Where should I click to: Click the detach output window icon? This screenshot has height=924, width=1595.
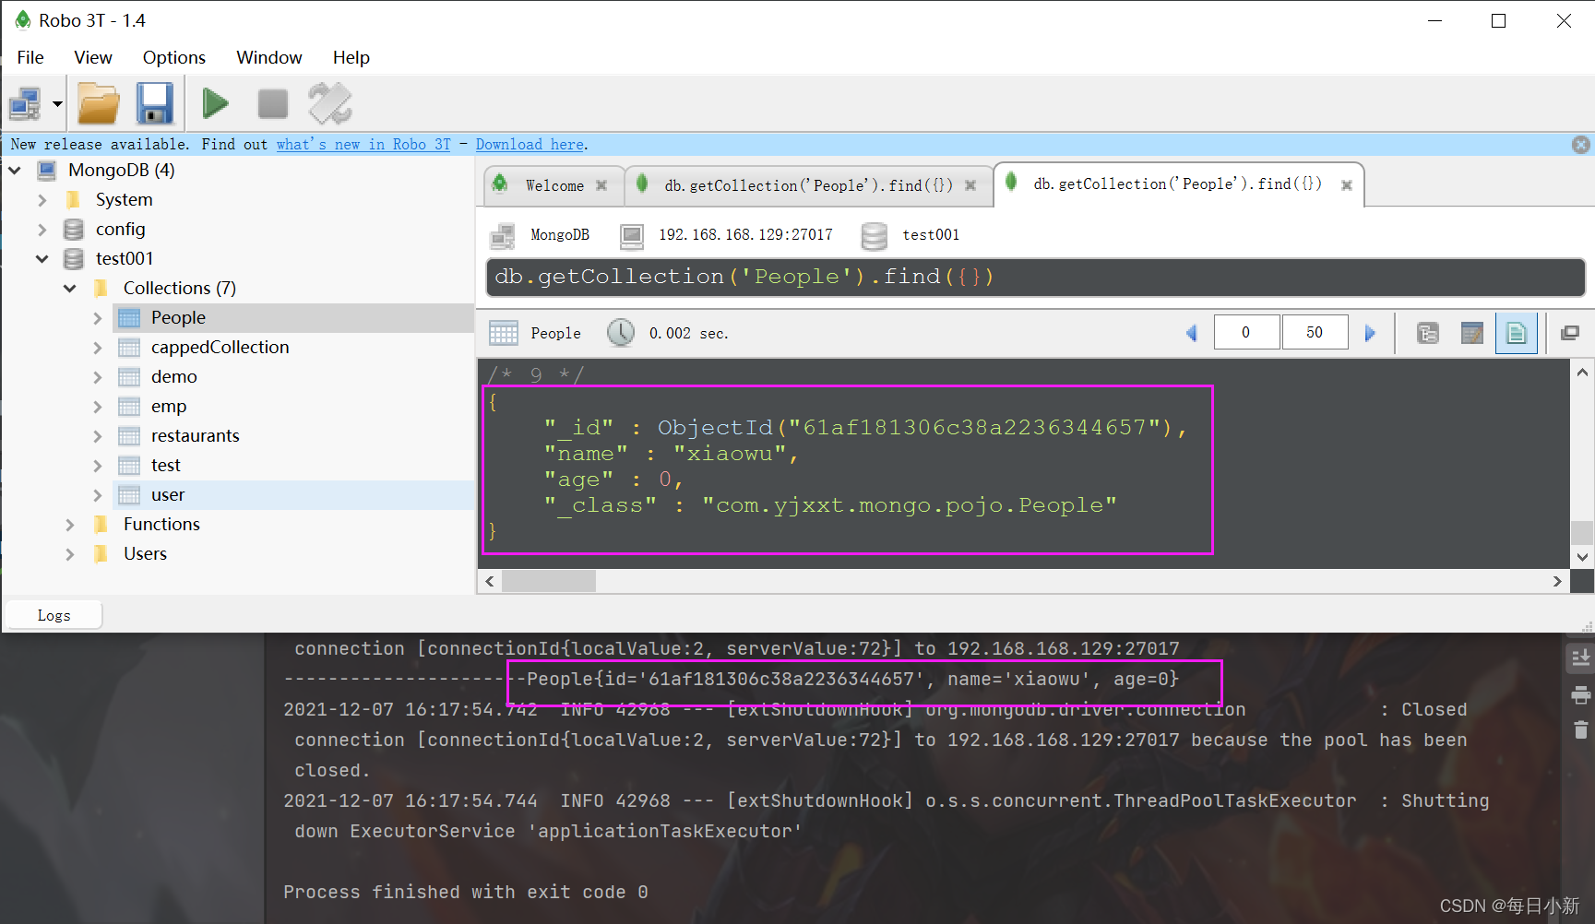click(x=1570, y=333)
